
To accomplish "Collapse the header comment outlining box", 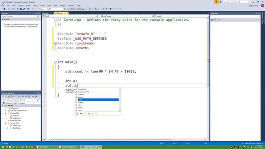I will [55, 20].
